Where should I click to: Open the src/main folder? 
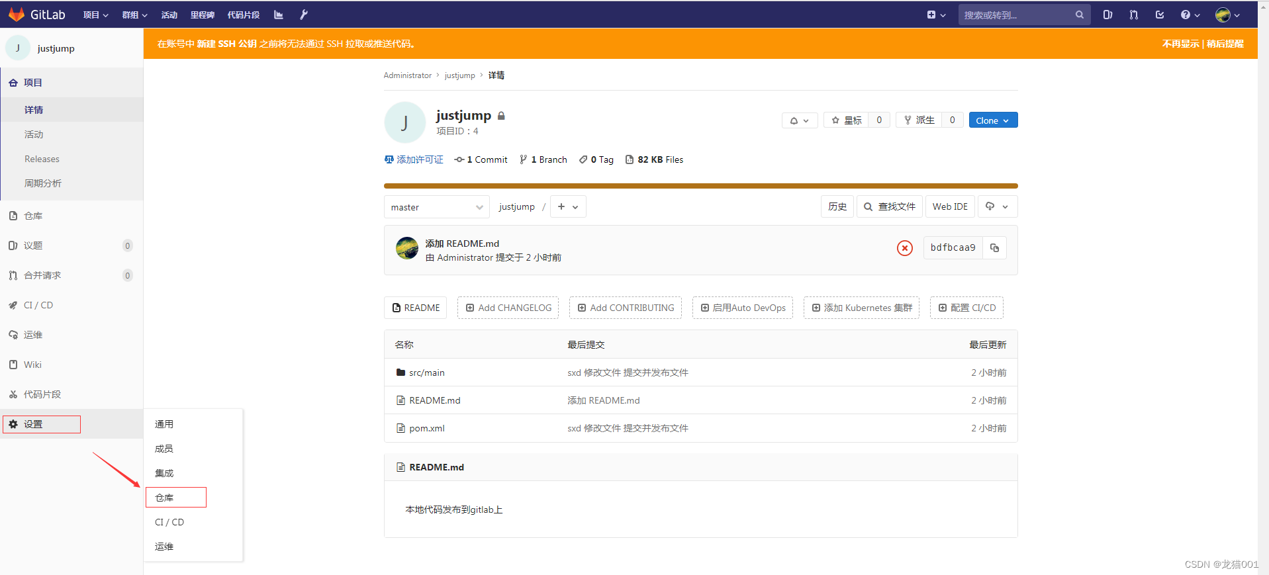click(426, 373)
